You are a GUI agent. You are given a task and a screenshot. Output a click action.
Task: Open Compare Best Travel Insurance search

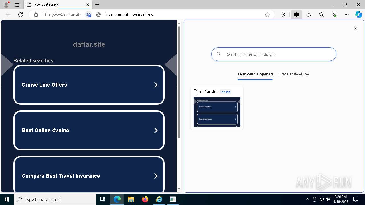pos(89,175)
